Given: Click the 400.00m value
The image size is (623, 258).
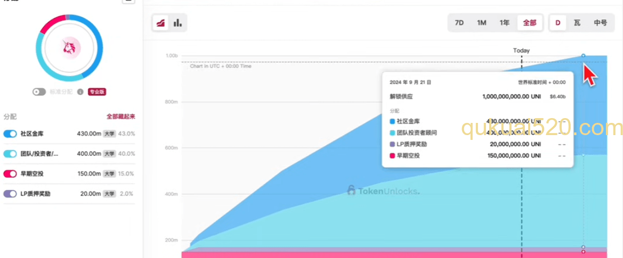Looking at the screenshot, I should click(89, 154).
